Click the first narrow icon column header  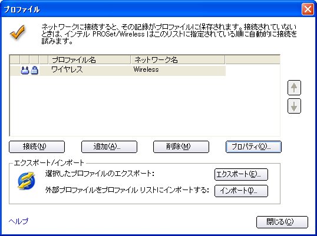tap(15, 60)
